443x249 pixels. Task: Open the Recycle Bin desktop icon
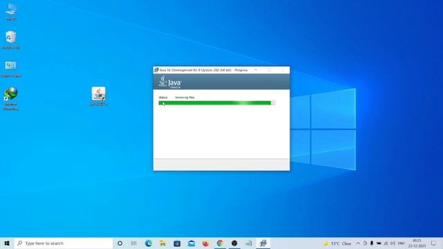click(x=11, y=39)
